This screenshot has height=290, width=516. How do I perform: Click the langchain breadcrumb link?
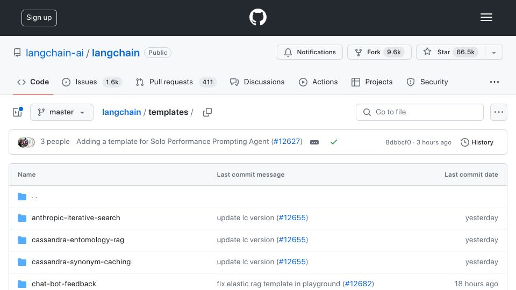121,112
